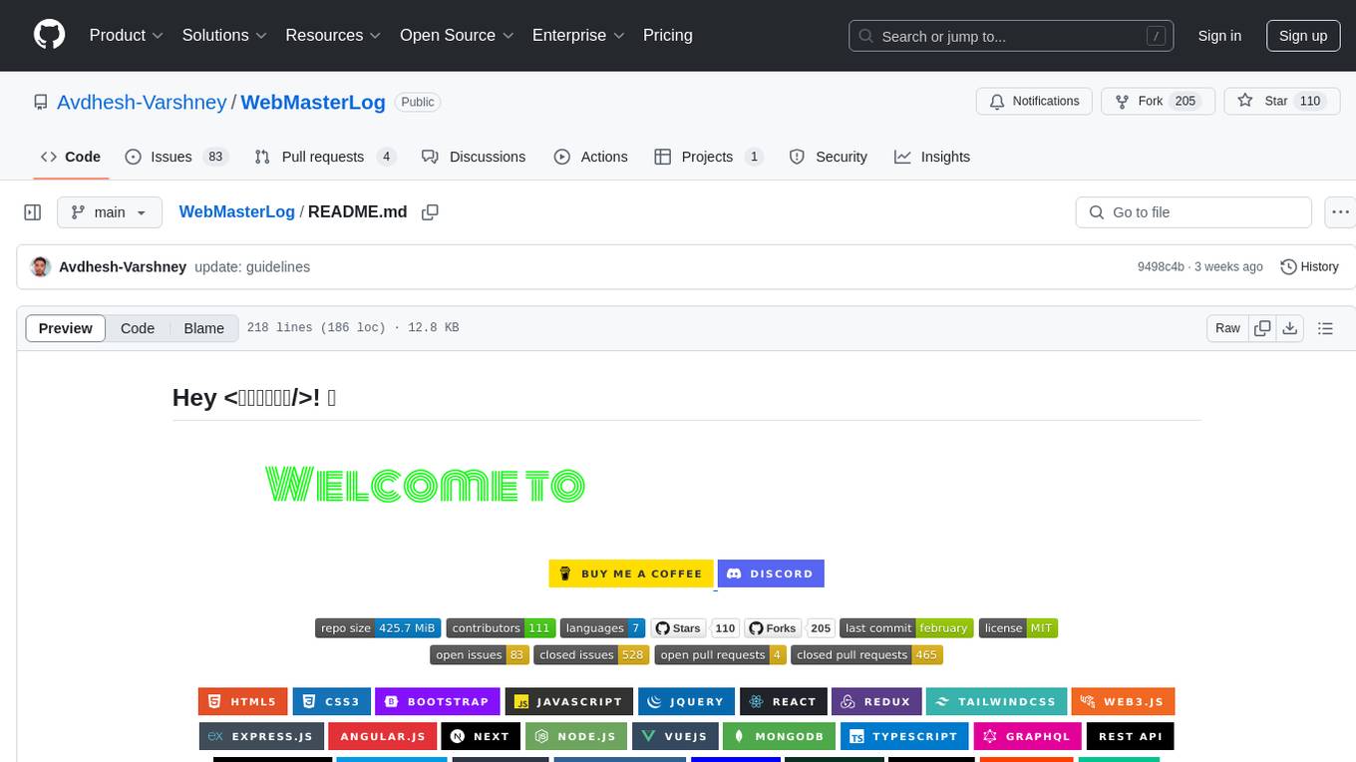Image resolution: width=1356 pixels, height=762 pixels.
Task: Open the GitHub home logo
Action: coord(50,35)
